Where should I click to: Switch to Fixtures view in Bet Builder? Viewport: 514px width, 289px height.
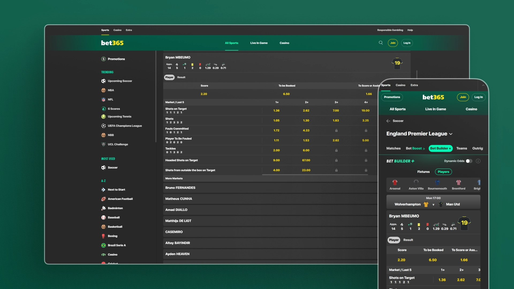point(423,172)
